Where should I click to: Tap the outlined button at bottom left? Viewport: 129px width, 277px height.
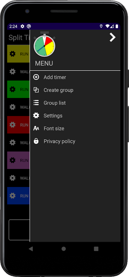coord(19,230)
